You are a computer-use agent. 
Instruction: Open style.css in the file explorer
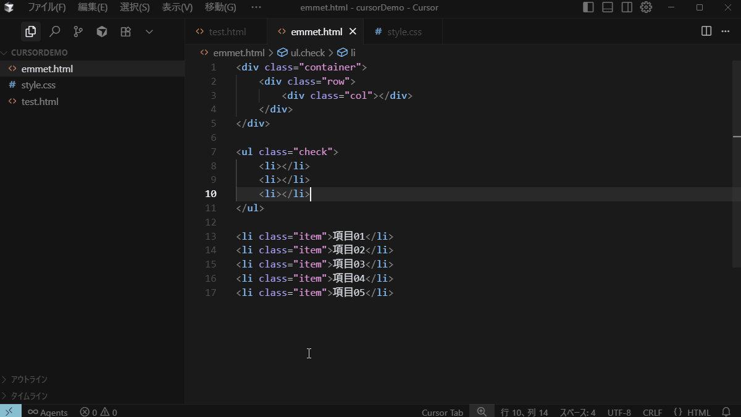[93, 85]
